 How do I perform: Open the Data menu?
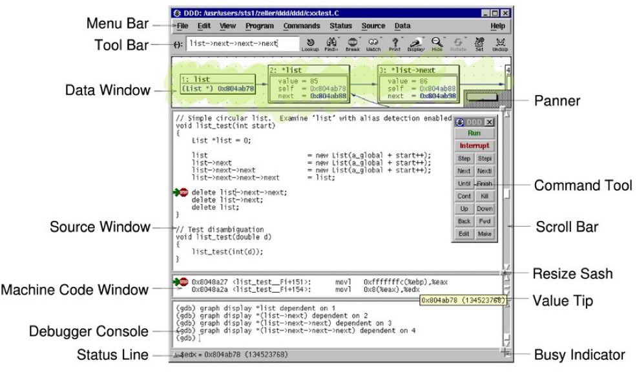tap(402, 26)
